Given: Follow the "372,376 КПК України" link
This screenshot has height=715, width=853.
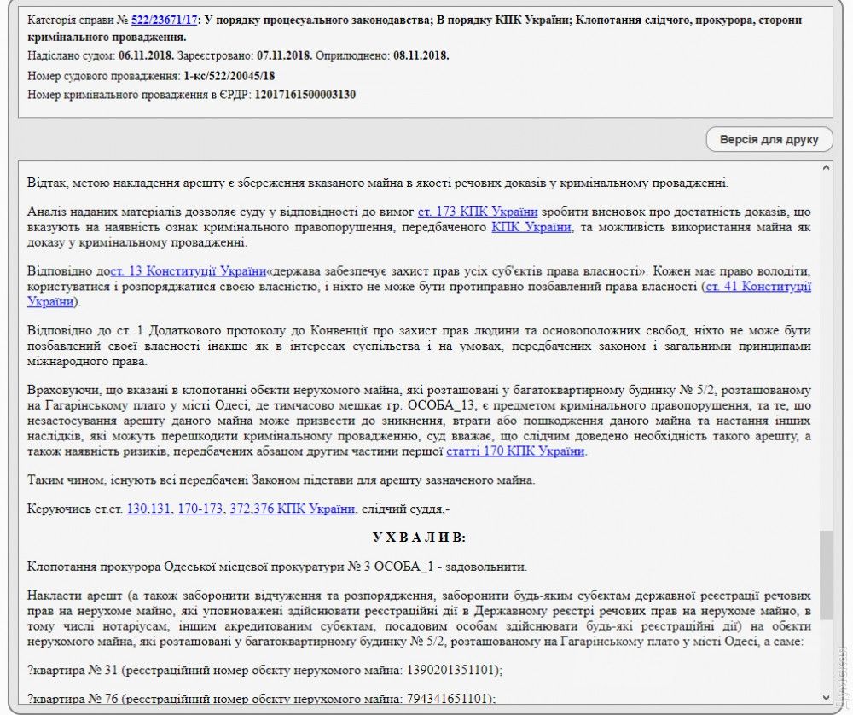Looking at the screenshot, I should [x=293, y=509].
